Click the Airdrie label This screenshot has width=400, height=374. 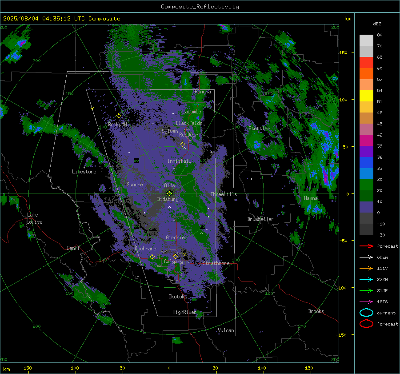pyautogui.click(x=175, y=237)
